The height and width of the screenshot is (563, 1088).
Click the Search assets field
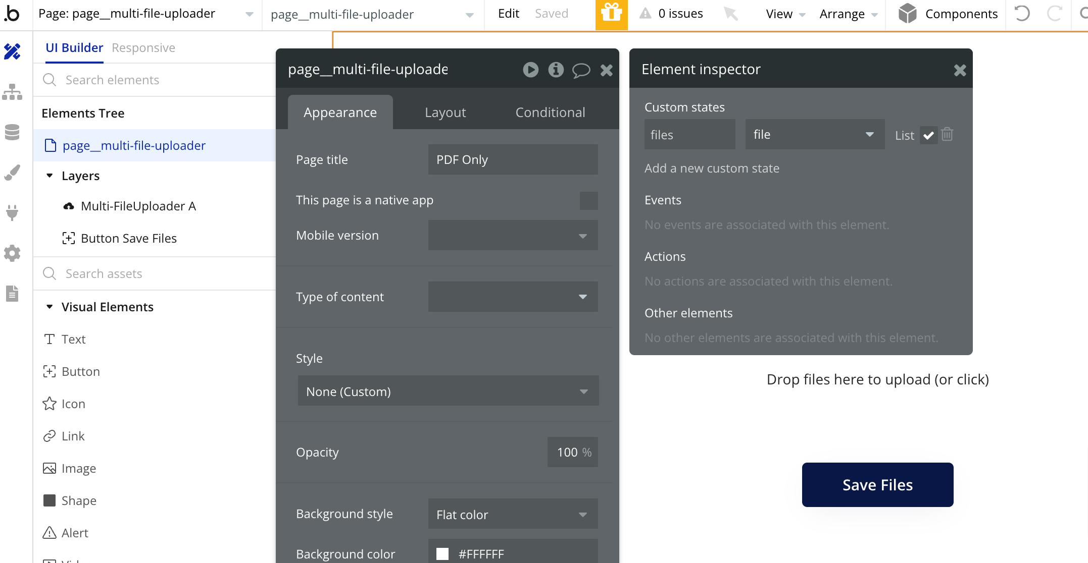click(x=155, y=273)
